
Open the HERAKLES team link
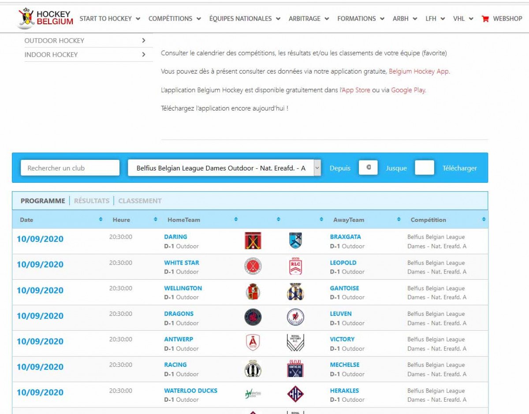coord(344,390)
